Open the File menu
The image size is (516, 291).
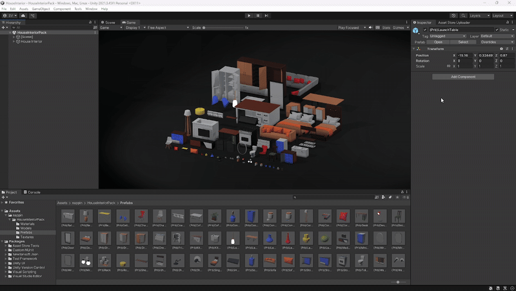click(4, 9)
